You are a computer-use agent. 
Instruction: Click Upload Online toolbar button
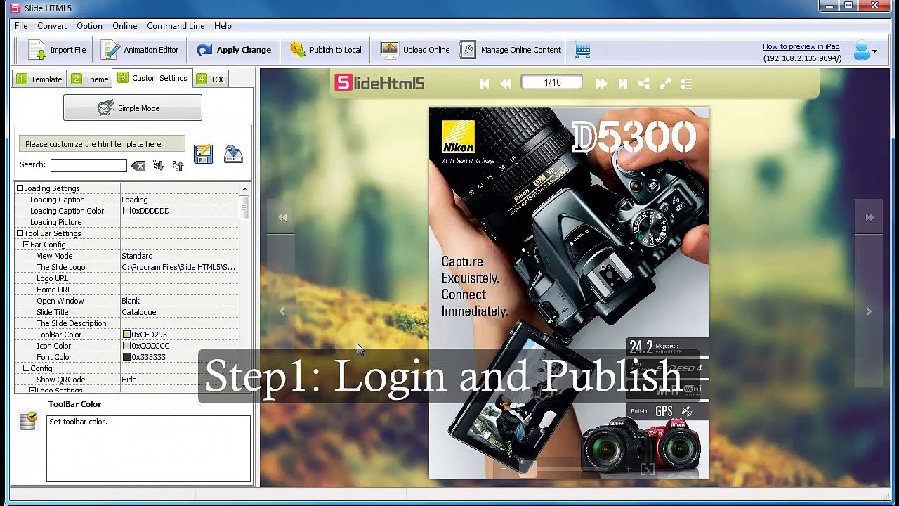point(415,50)
